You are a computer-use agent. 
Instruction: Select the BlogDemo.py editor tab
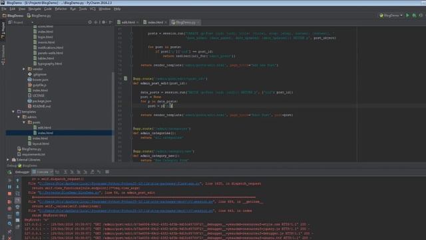(185, 22)
